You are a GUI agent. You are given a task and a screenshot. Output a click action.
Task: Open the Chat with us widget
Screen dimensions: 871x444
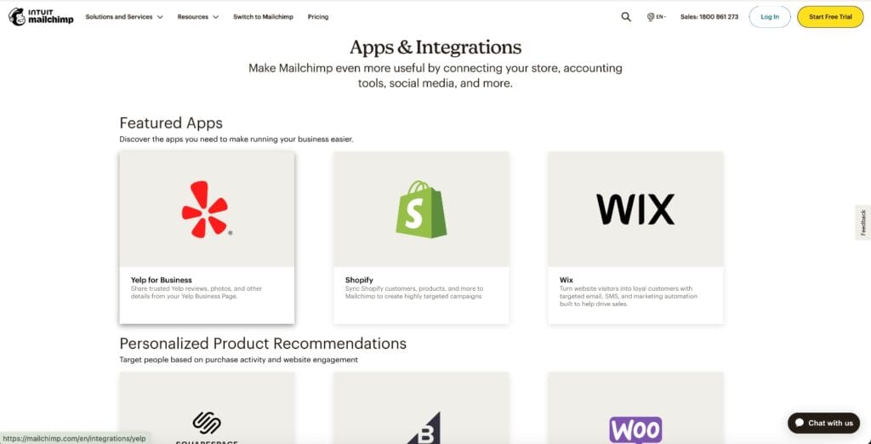coord(823,423)
